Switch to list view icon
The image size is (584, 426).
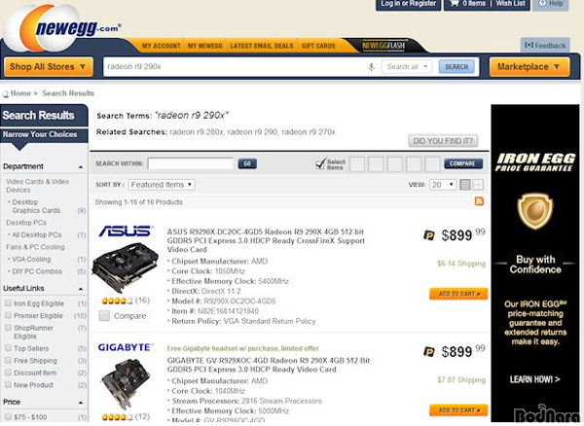(465, 185)
